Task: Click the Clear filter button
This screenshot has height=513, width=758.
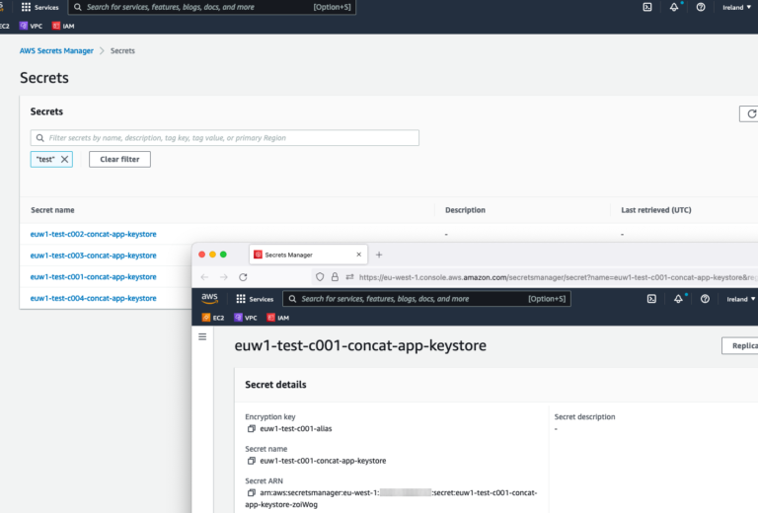Action: tap(119, 159)
